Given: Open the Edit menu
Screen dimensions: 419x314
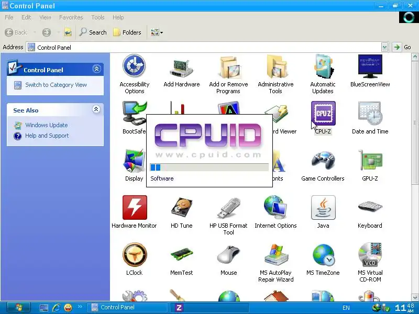Looking at the screenshot, I should coord(26,17).
